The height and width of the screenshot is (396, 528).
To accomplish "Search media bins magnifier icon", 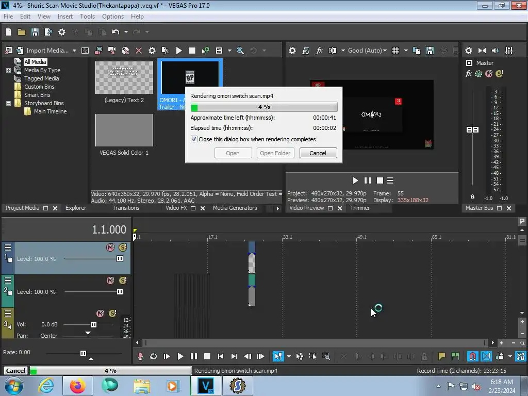I will [240, 51].
